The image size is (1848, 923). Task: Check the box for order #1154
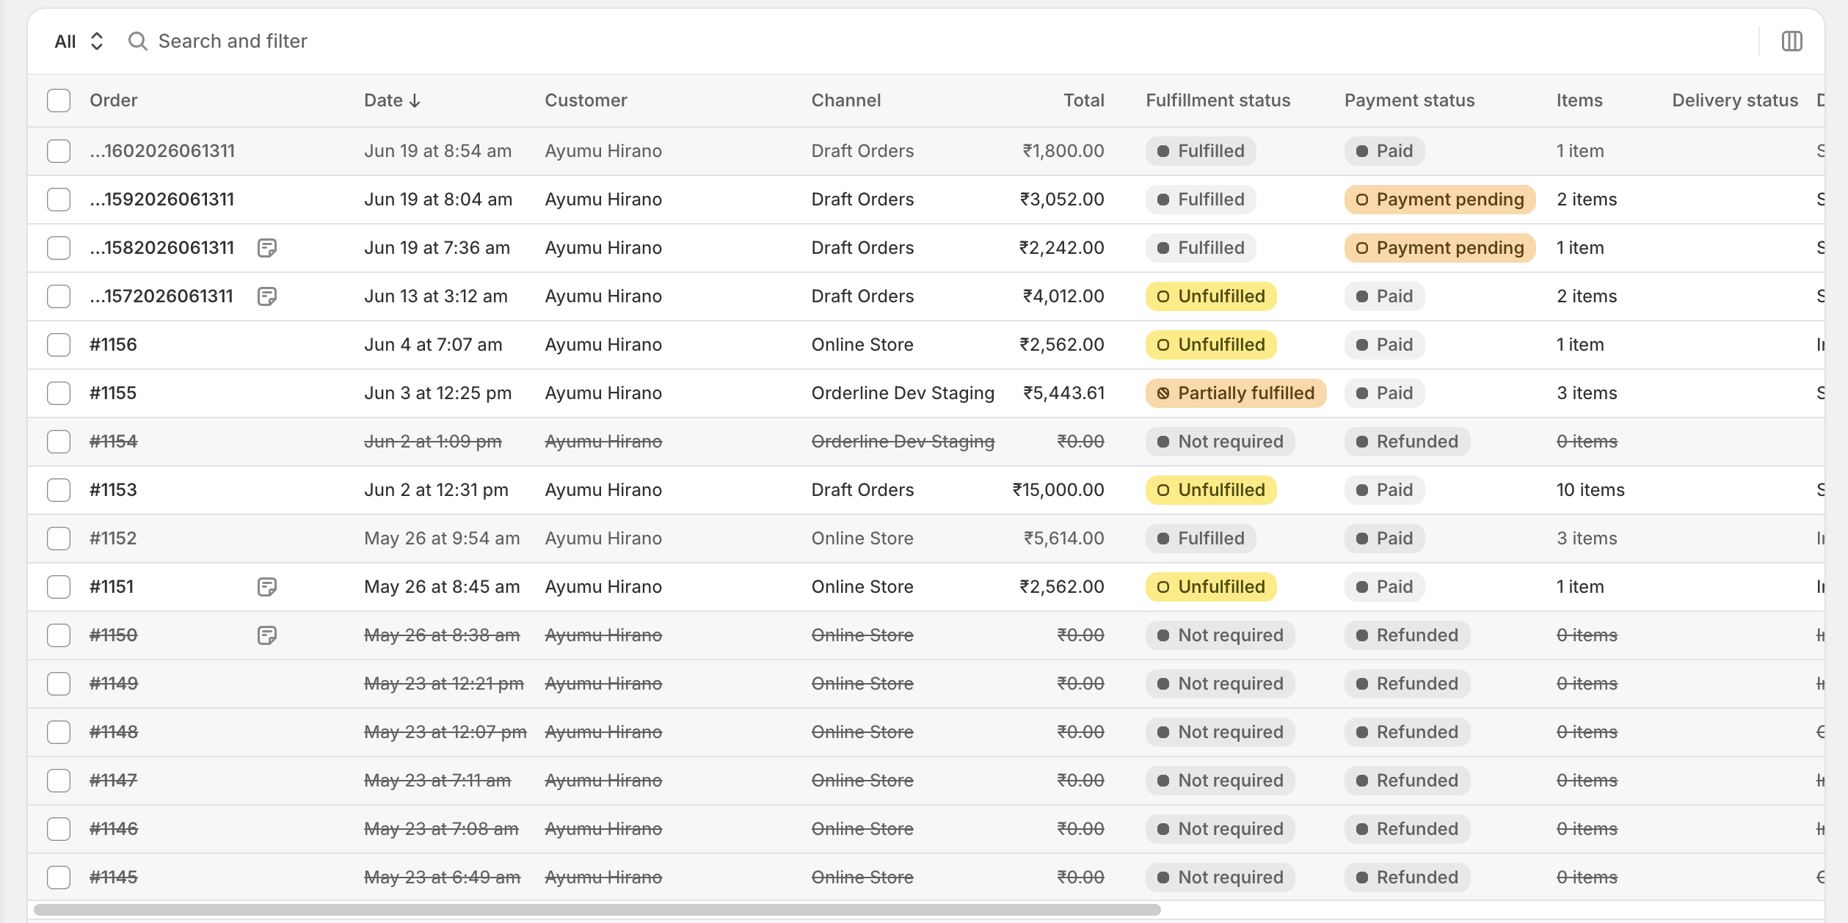tap(59, 442)
